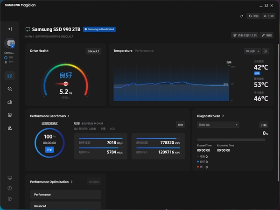
Task: Click the 53°C maximum temperature reading
Action: tap(261, 84)
